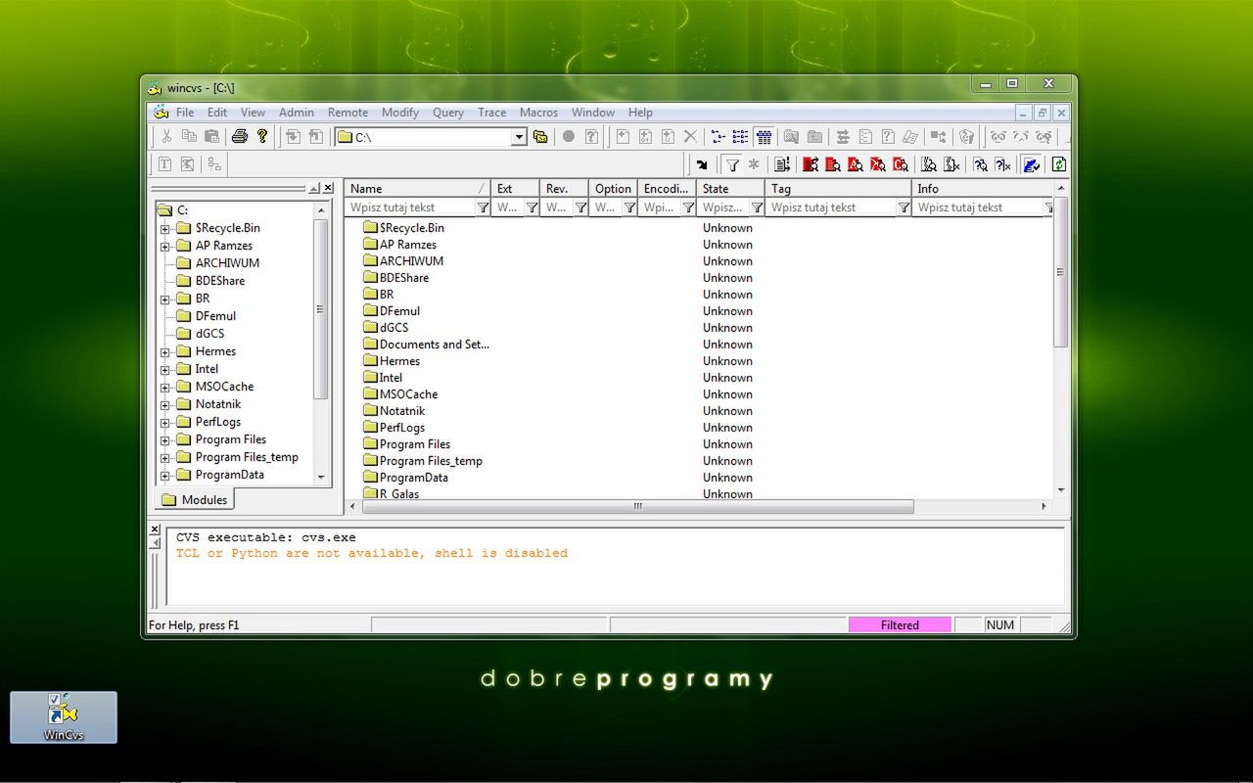Screen dimensions: 1253x783
Task: Open the Remote menu
Action: (348, 113)
